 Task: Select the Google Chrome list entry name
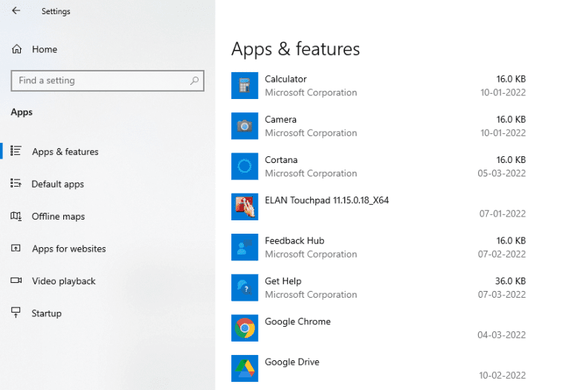coord(297,322)
